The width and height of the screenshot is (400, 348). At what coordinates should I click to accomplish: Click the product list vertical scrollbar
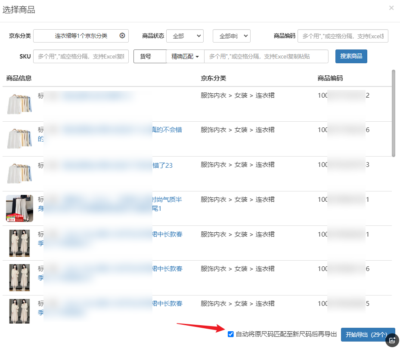click(x=394, y=114)
